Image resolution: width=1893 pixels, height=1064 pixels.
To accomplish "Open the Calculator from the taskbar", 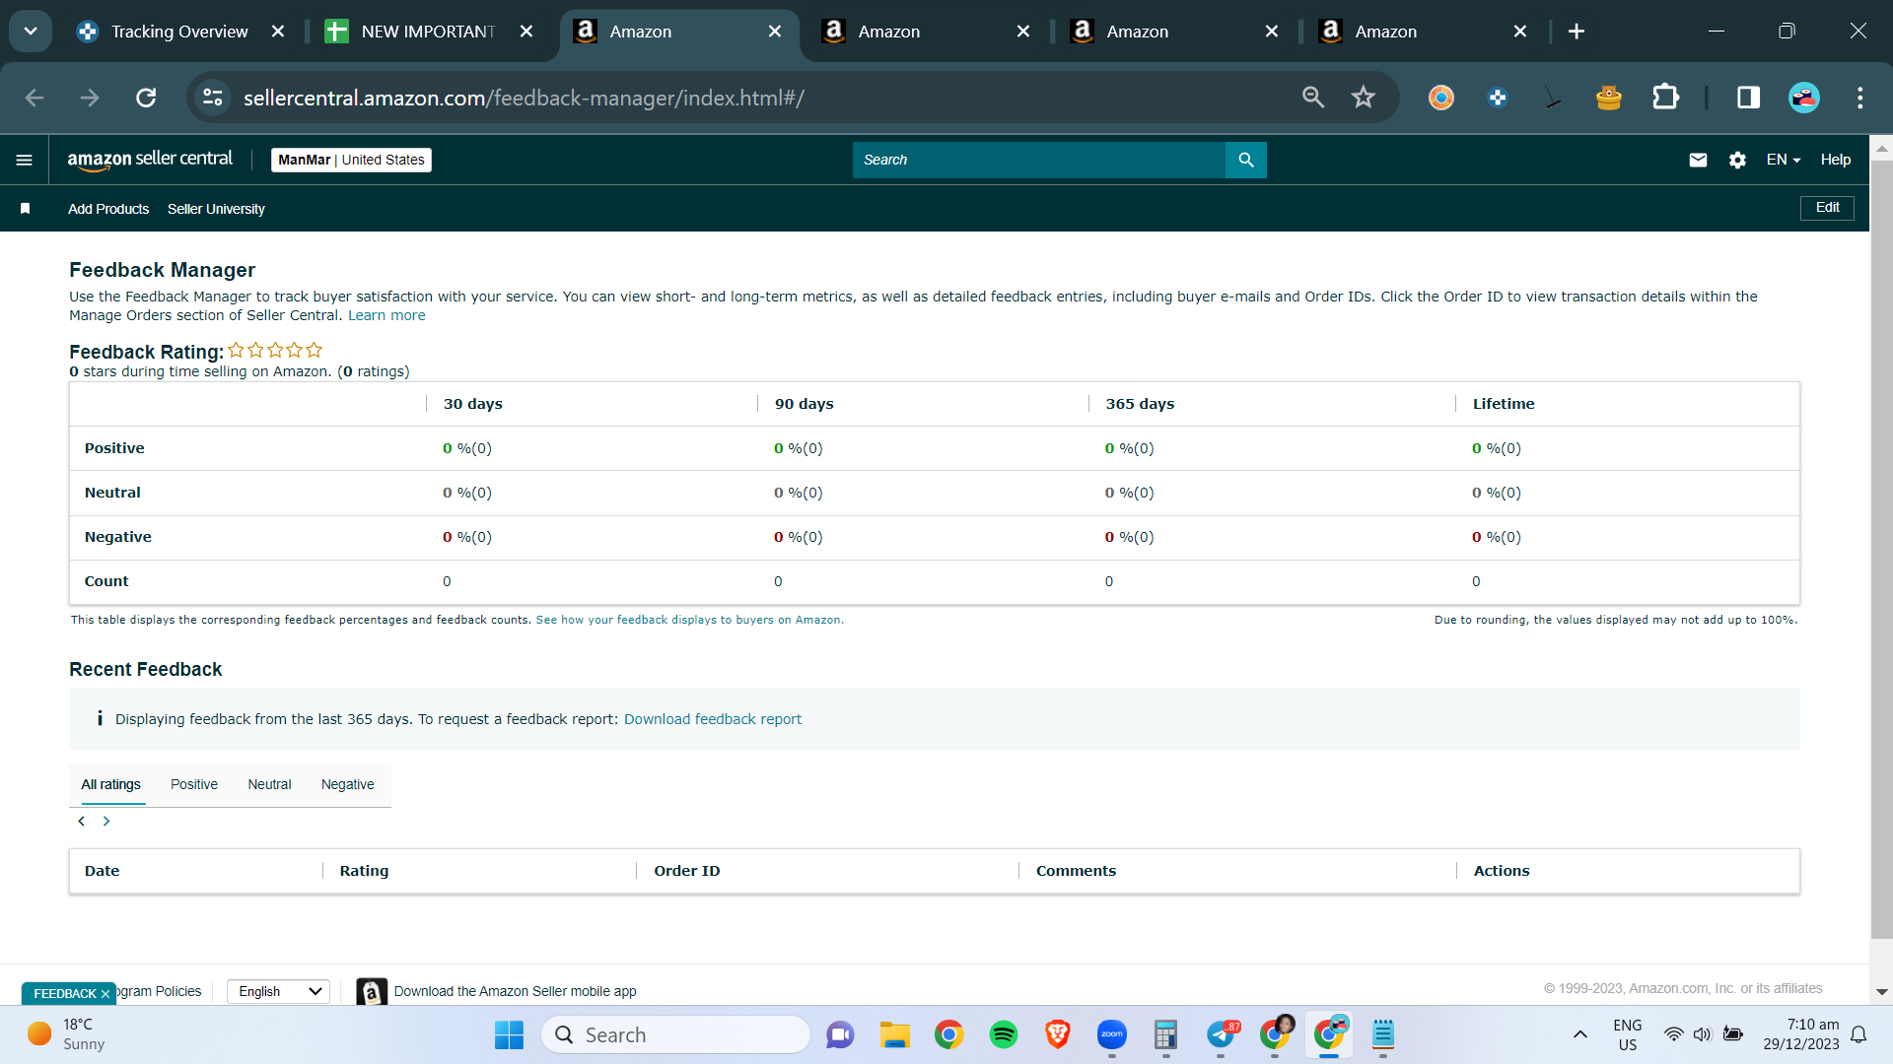I will (x=1165, y=1034).
